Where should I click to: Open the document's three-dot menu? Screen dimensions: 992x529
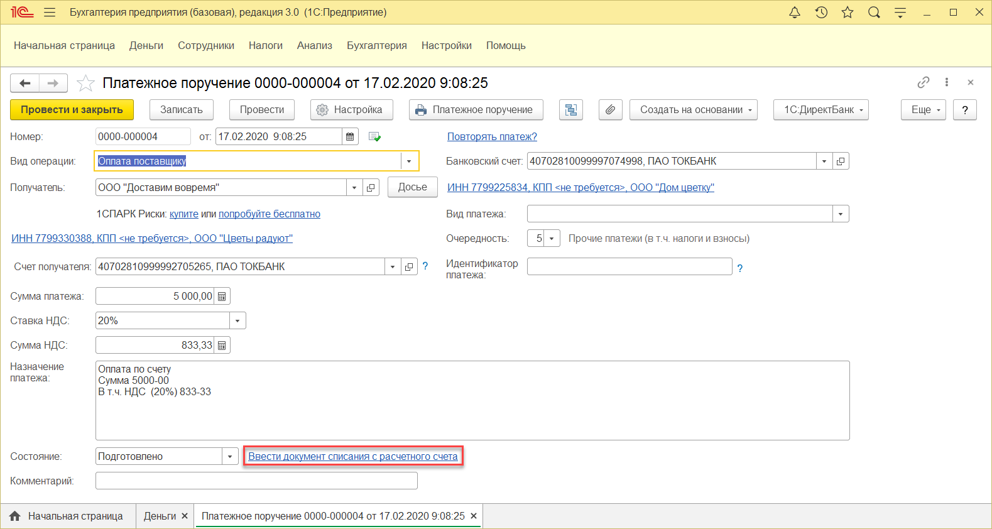[x=947, y=82]
